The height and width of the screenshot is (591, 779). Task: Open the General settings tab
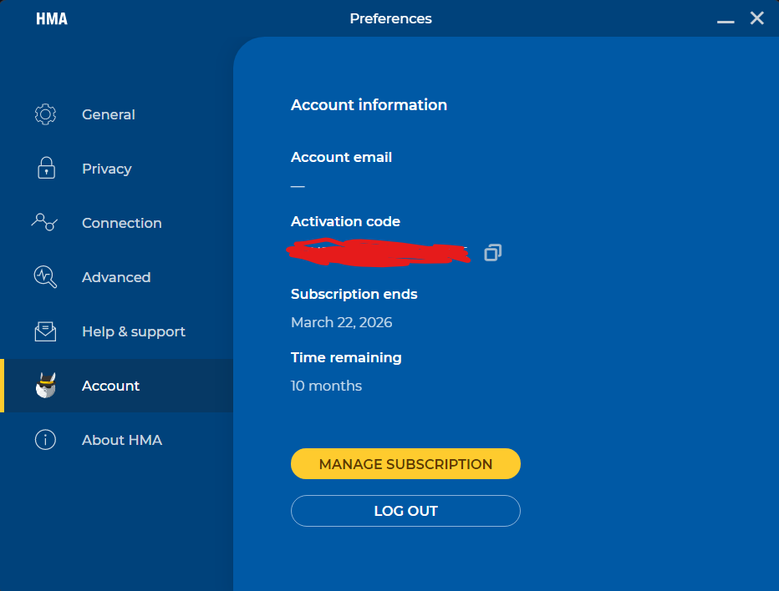pyautogui.click(x=116, y=114)
